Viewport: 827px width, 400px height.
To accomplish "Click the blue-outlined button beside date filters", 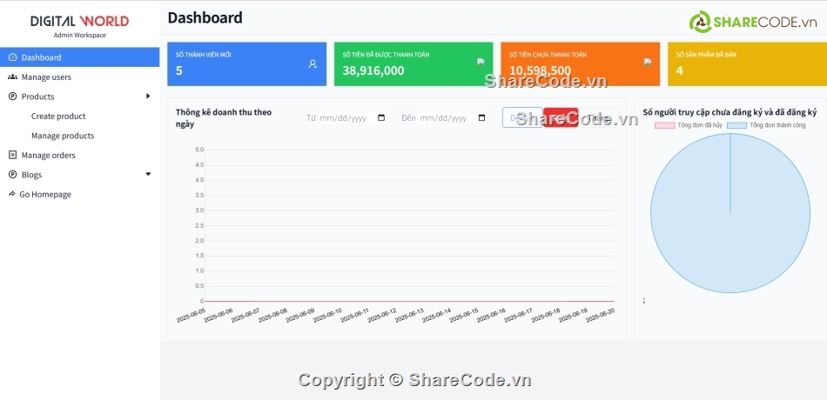I will 522,117.
